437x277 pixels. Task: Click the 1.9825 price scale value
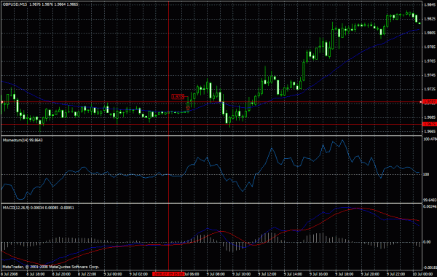click(430, 19)
